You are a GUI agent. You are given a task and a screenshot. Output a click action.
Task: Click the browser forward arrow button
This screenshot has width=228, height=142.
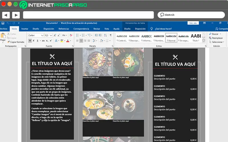tap(16, 15)
